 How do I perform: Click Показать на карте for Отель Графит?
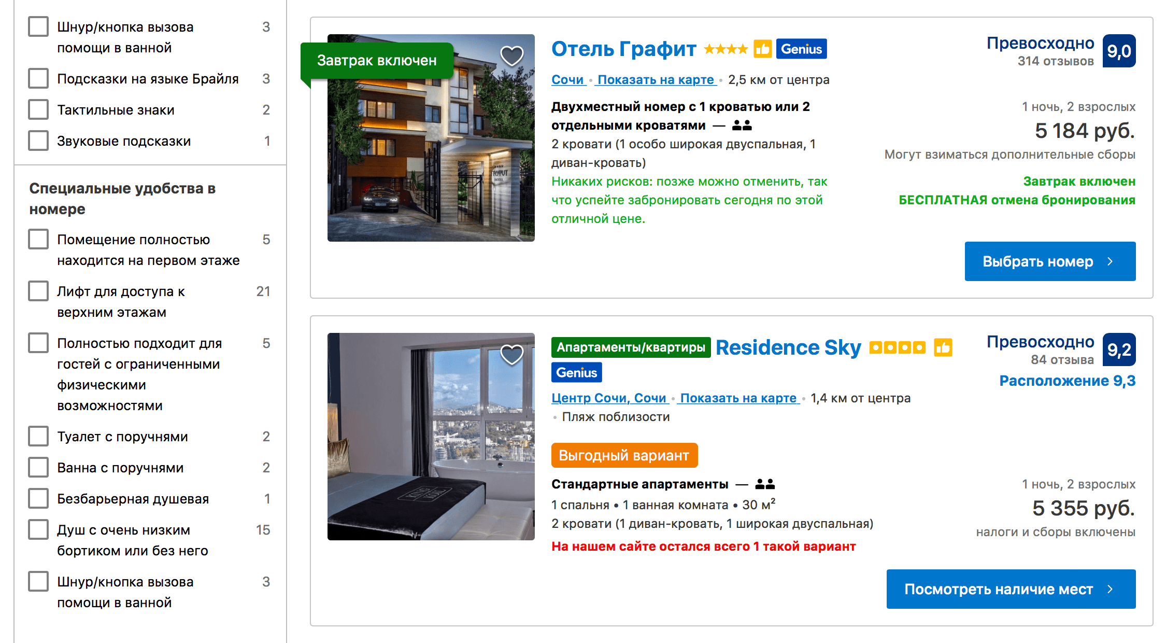[656, 80]
